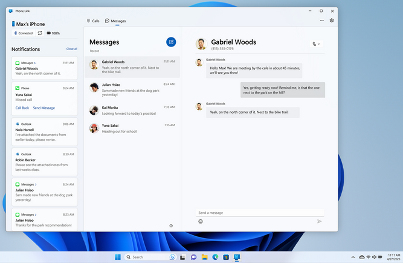Open the volume speaker tray icon
The height and width of the screenshot is (264, 403).
point(374,257)
